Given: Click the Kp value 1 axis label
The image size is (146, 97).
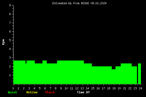Looking at the screenshot, I should click(10, 75).
